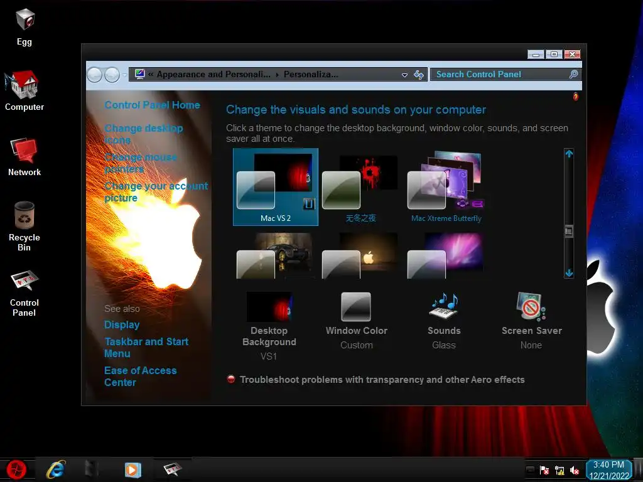Image resolution: width=643 pixels, height=482 pixels.
Task: Select the black sports car theme
Action: (275, 256)
